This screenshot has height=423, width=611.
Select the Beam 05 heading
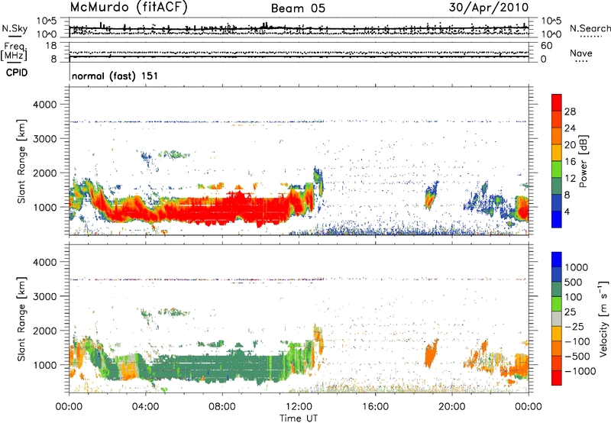298,8
